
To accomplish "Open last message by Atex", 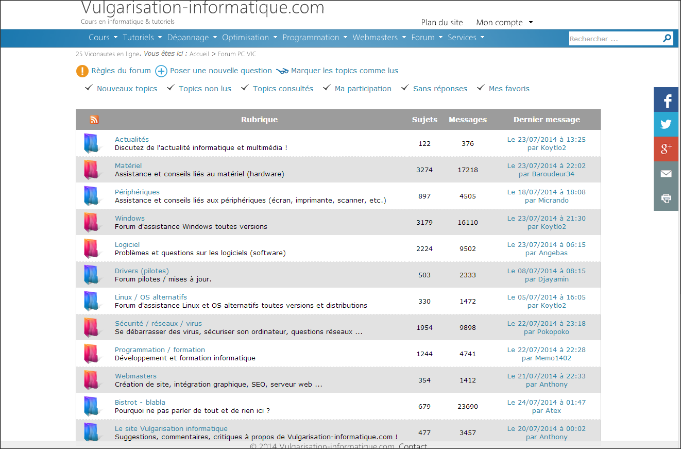I will tap(547, 407).
